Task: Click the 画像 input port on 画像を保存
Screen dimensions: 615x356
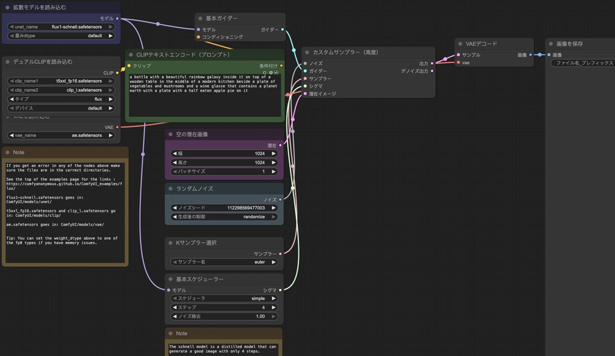Action: point(549,55)
